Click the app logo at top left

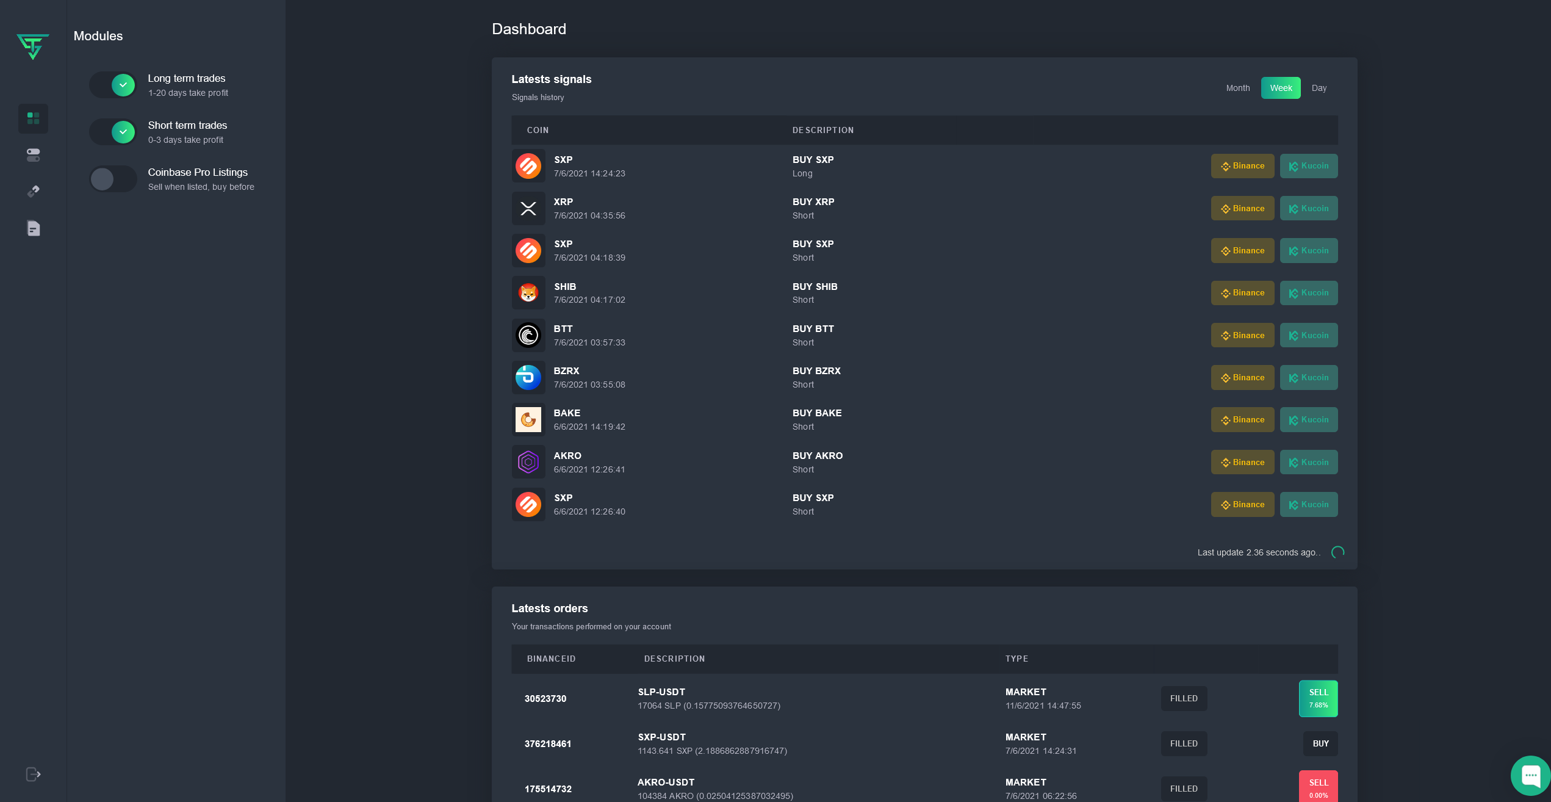pyautogui.click(x=33, y=46)
